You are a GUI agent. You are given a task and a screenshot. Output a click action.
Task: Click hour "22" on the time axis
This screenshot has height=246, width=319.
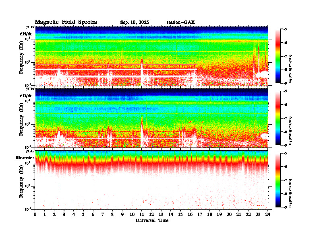[x=249, y=214]
